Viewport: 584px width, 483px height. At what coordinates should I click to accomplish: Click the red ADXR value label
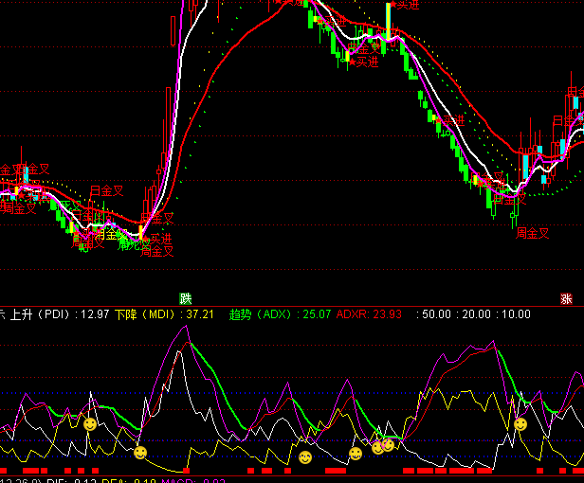click(x=369, y=314)
